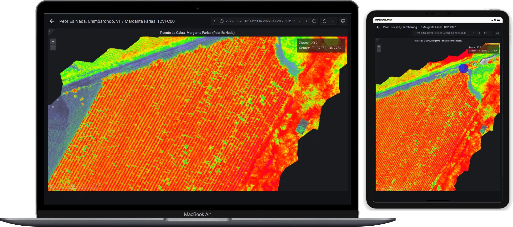
Task: Refresh the laptop dashboard
Action: pos(324,21)
